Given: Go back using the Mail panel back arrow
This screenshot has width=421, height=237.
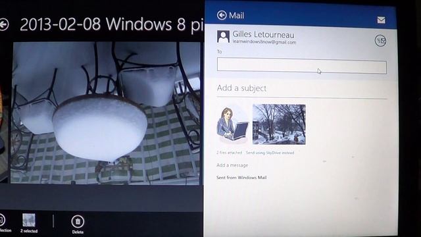Looking at the screenshot, I should 222,15.
